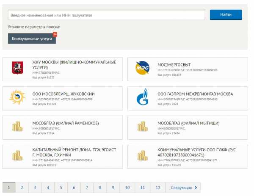Click the Gazprom flame logo
Screen dimensions: 254x196
point(143,97)
